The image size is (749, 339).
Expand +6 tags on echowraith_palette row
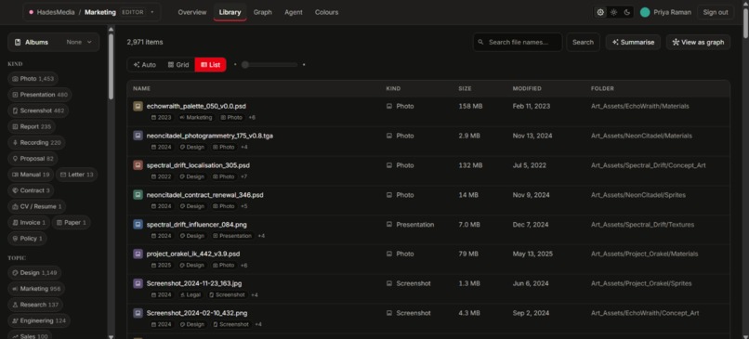point(252,117)
